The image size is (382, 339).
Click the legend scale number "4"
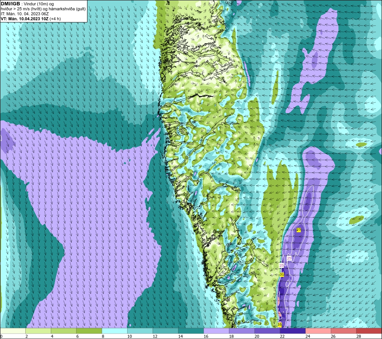click(x=52, y=336)
